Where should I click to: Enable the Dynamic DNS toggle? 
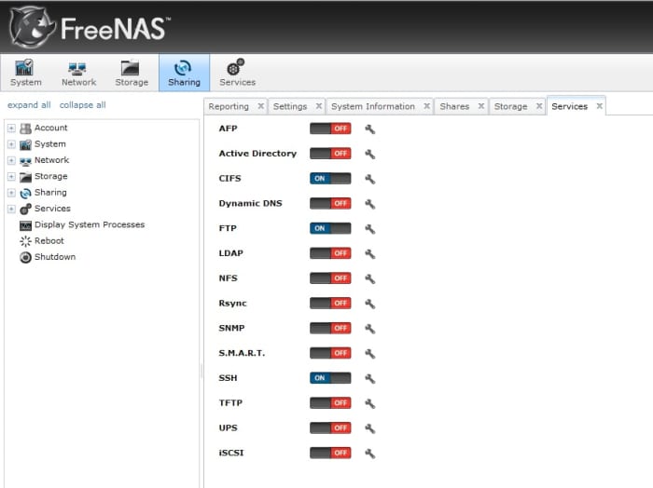click(x=330, y=203)
